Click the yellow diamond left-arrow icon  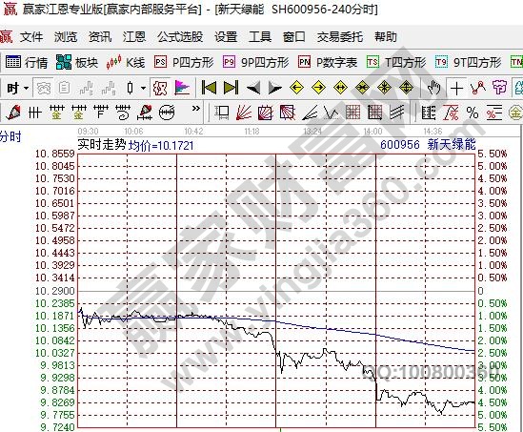(x=296, y=88)
